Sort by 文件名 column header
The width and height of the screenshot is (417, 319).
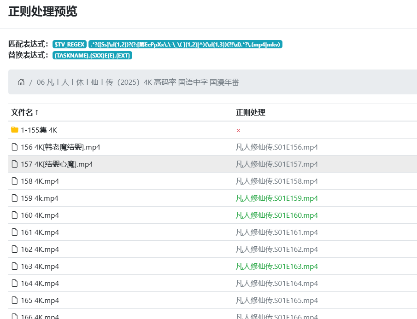coord(25,113)
